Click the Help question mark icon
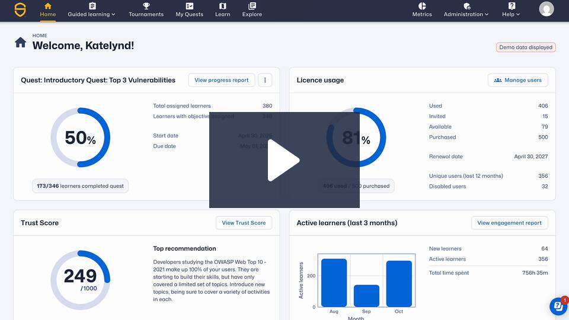Screen dimensions: 569x320 point(512,6)
